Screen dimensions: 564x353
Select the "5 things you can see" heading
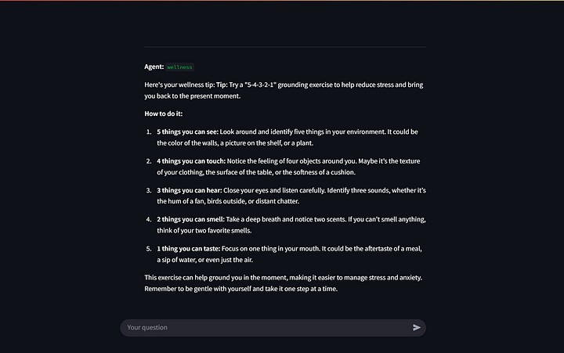coord(187,131)
